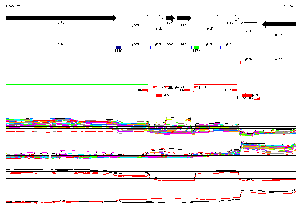This screenshot has height=210, width=302.
Task: Click the red yneR outlined box
Action: 249,62
